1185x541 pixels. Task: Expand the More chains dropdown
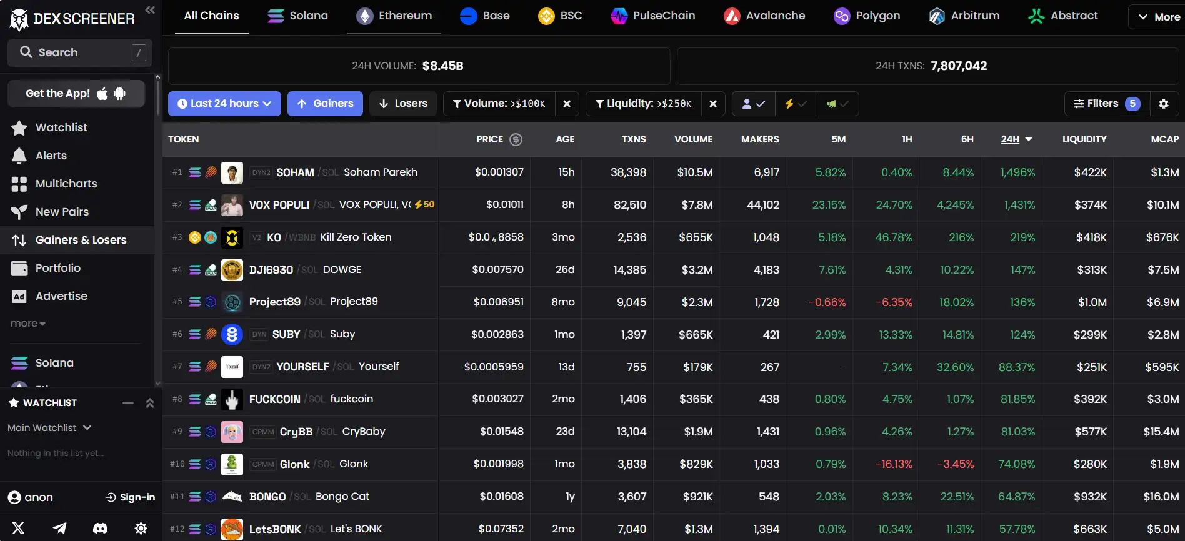(1159, 17)
